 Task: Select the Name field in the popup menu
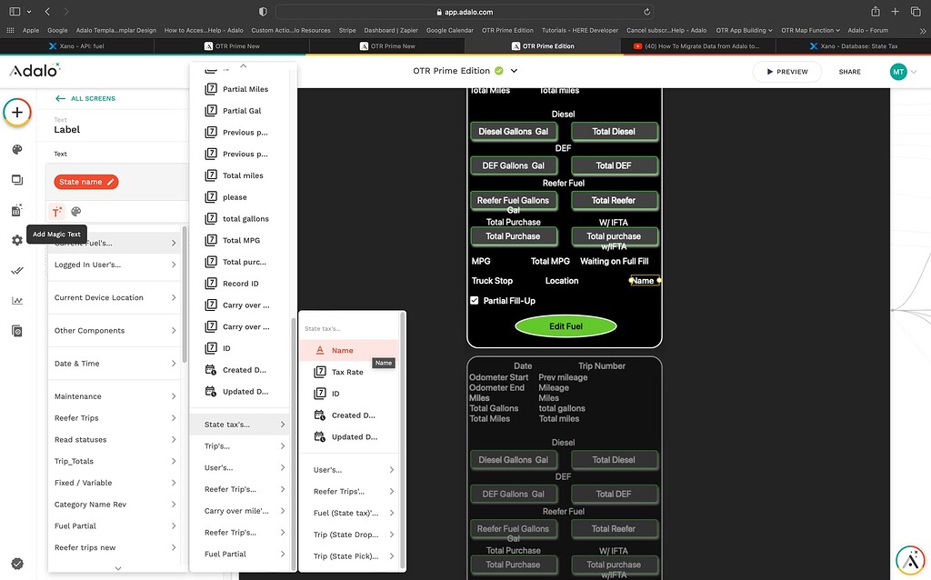click(x=344, y=348)
